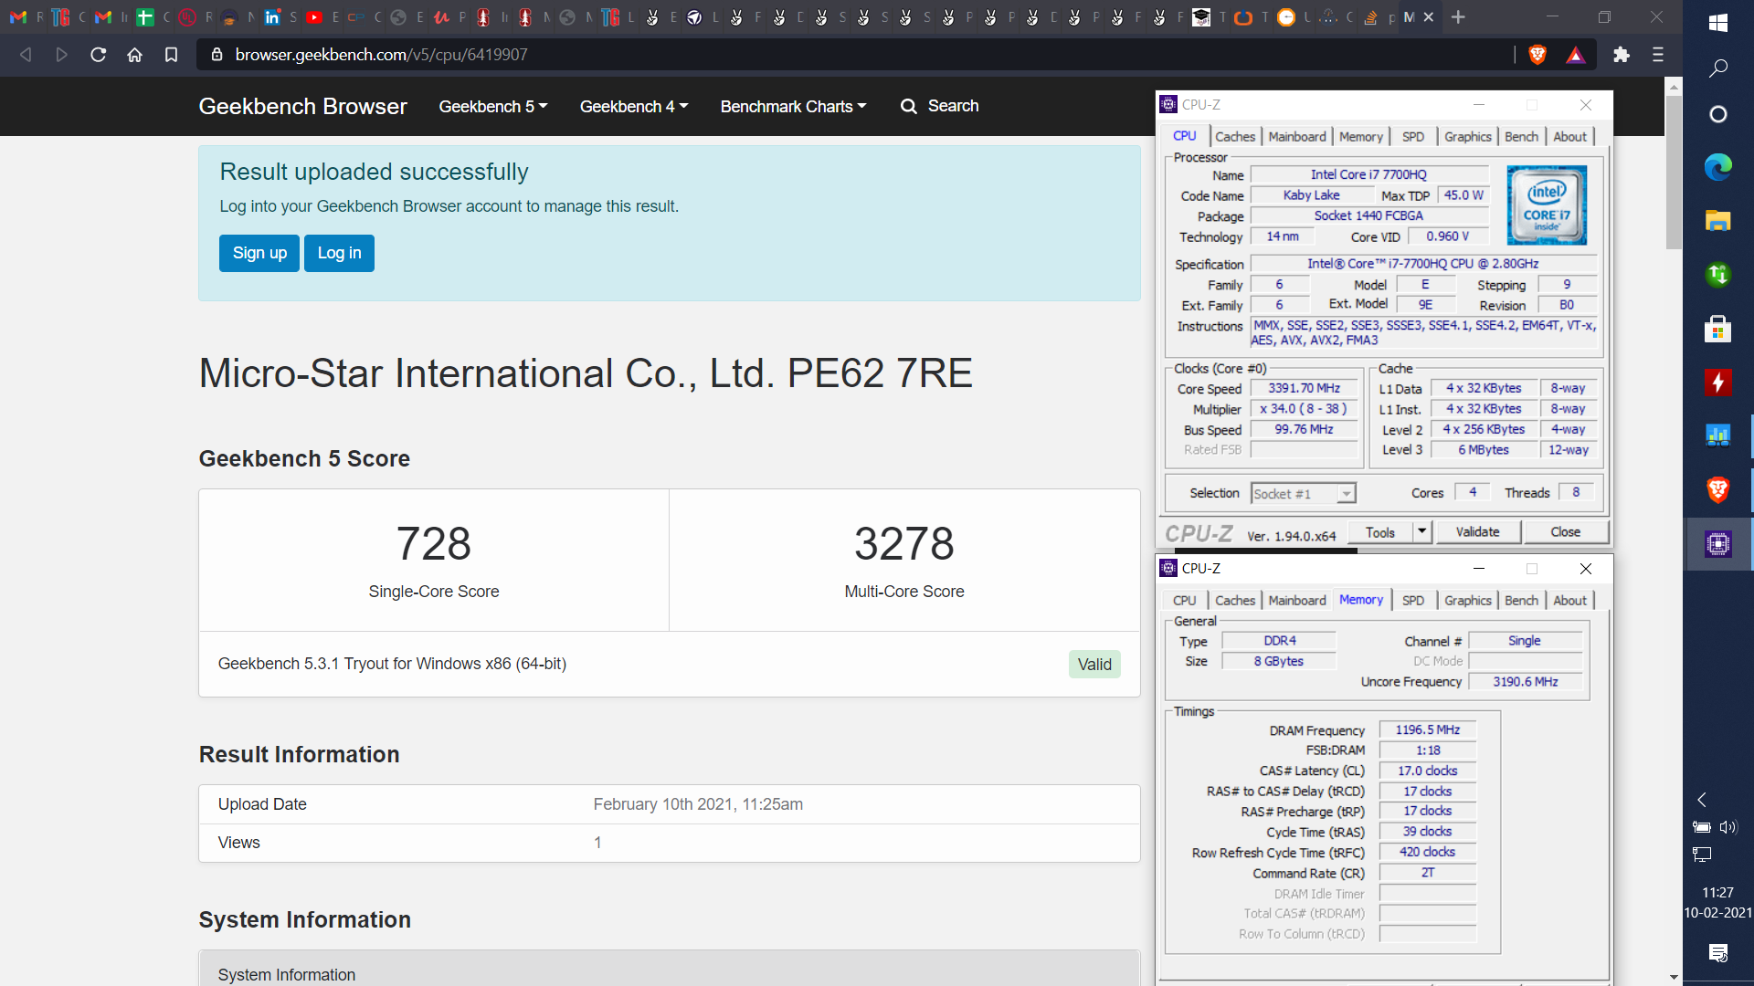Reload the Geekbench page in the browser
This screenshot has height=986, width=1754.
click(x=98, y=55)
